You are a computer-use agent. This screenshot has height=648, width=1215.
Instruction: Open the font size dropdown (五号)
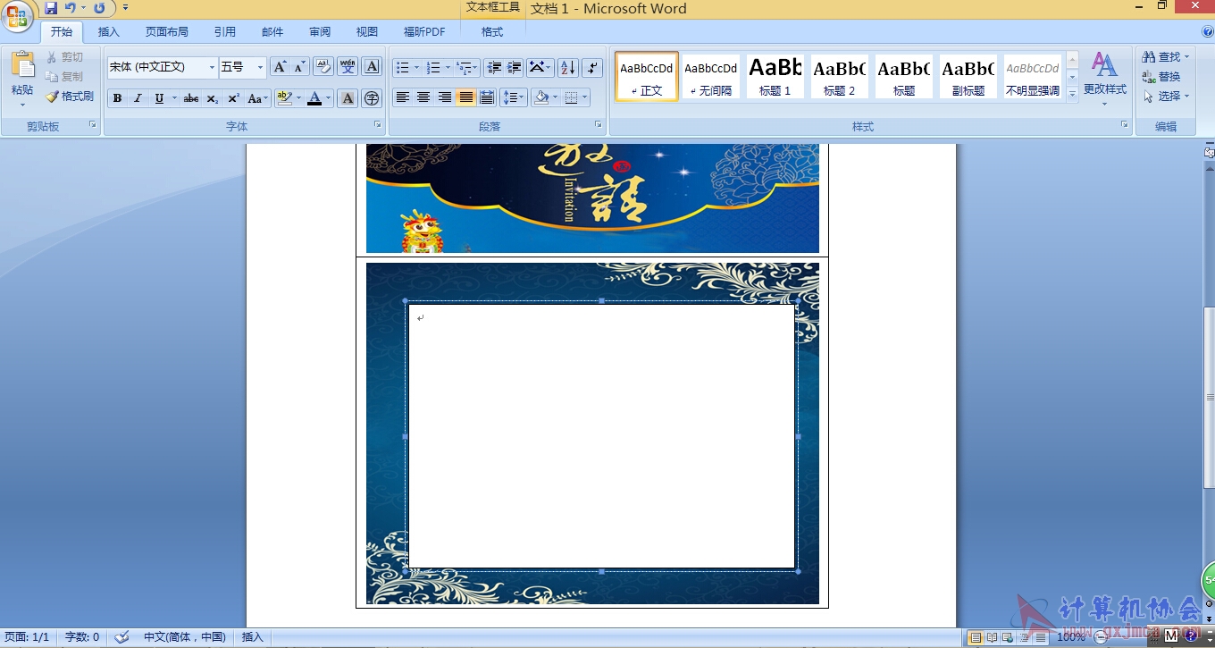click(260, 67)
